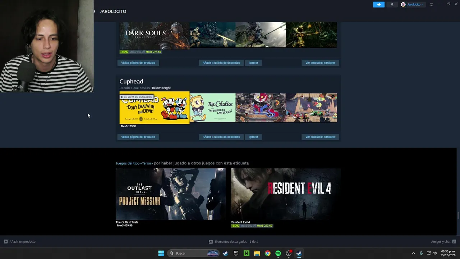The width and height of the screenshot is (460, 259).
Task: Open The Outlast Trials banner
Action: 171,194
